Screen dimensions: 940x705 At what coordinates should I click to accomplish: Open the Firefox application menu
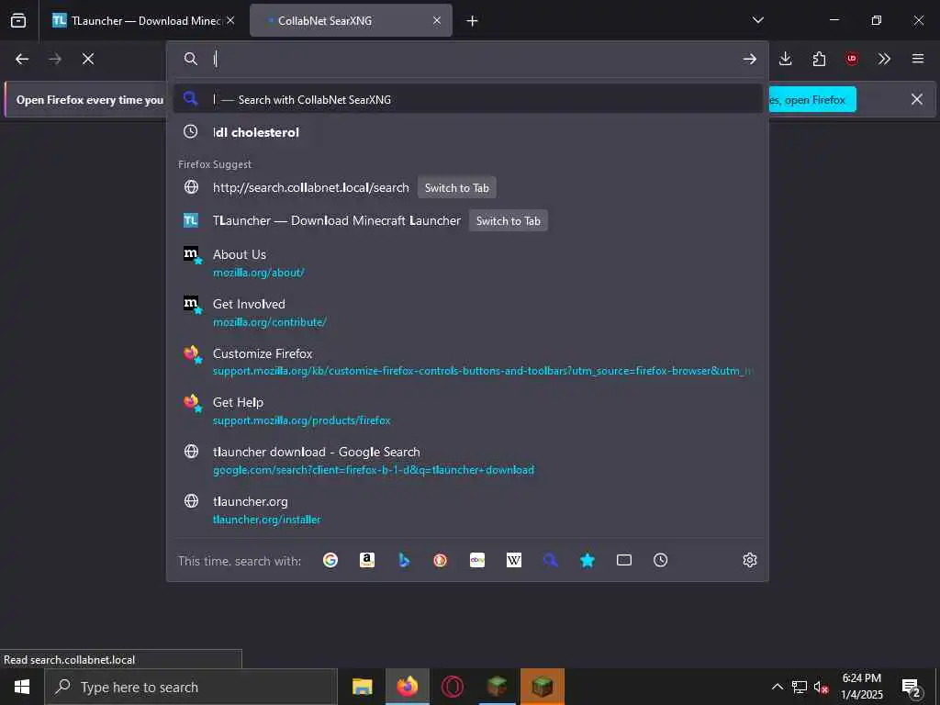918,59
